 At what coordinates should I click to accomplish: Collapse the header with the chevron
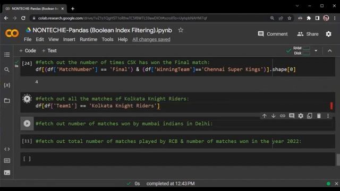tap(329, 51)
